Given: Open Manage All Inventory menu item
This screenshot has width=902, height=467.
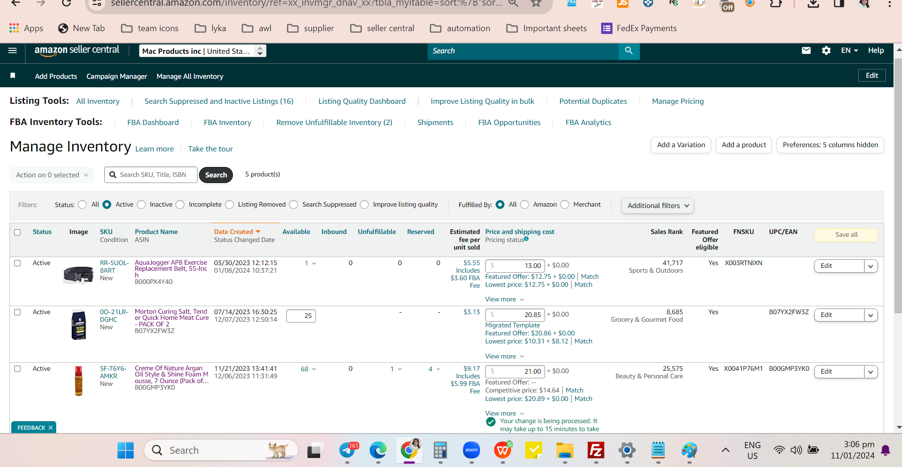Looking at the screenshot, I should coord(190,76).
